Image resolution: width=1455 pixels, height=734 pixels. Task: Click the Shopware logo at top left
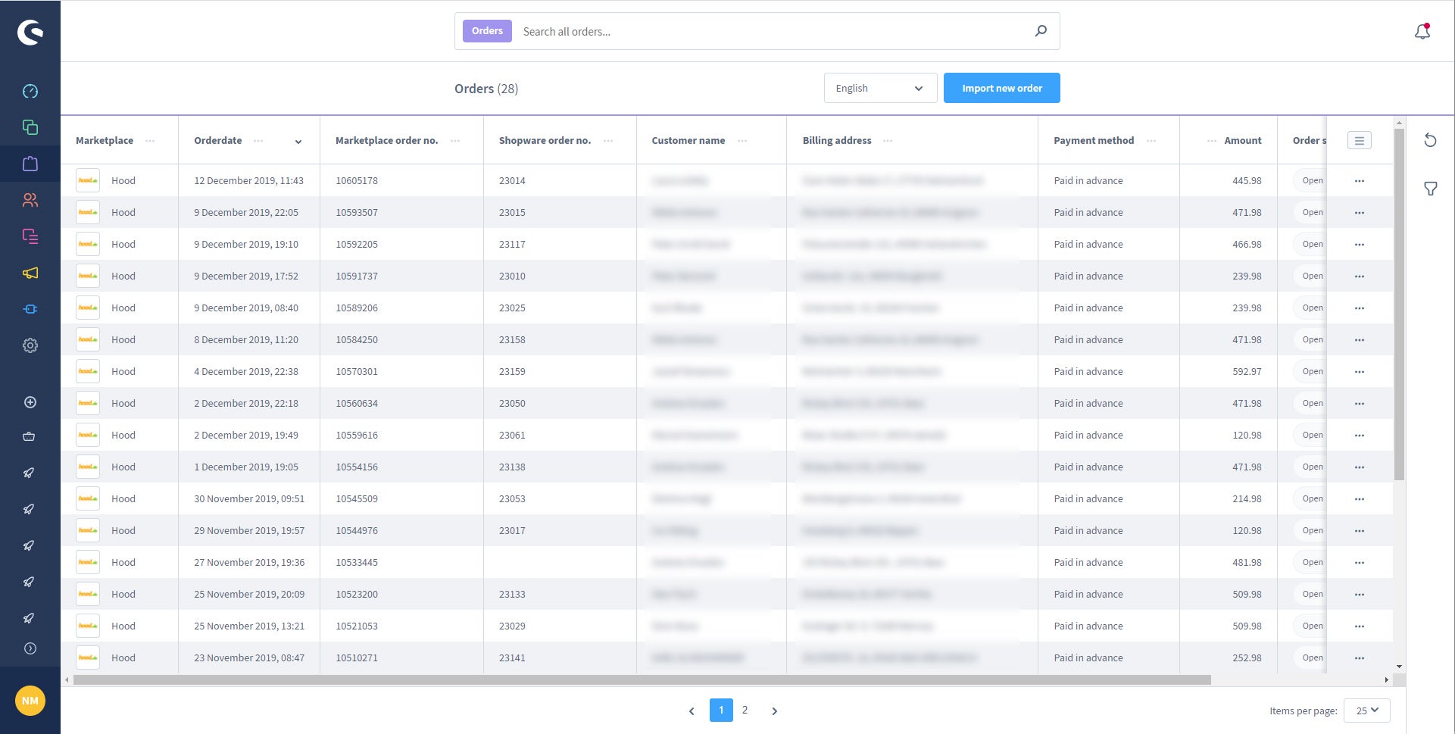pos(30,32)
